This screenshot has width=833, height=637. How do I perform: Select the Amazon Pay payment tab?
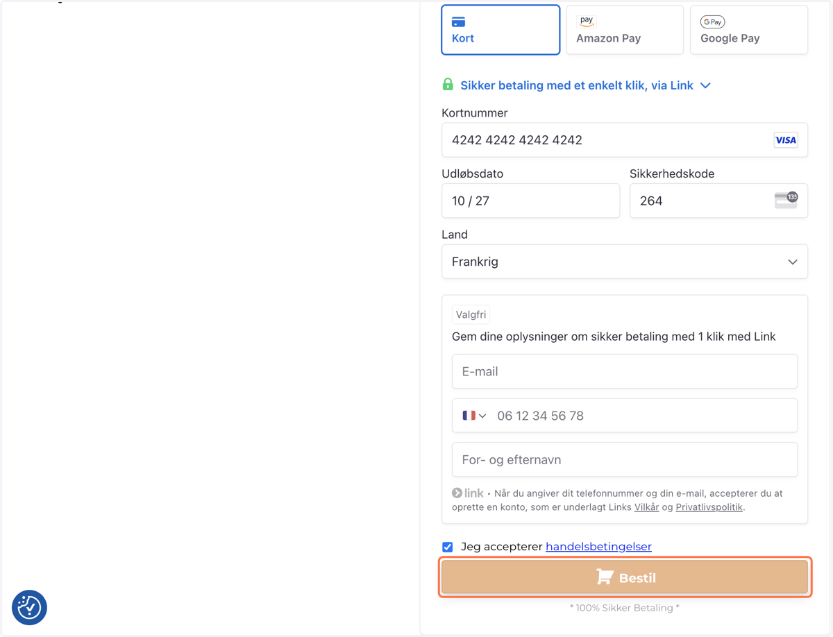[x=625, y=30]
